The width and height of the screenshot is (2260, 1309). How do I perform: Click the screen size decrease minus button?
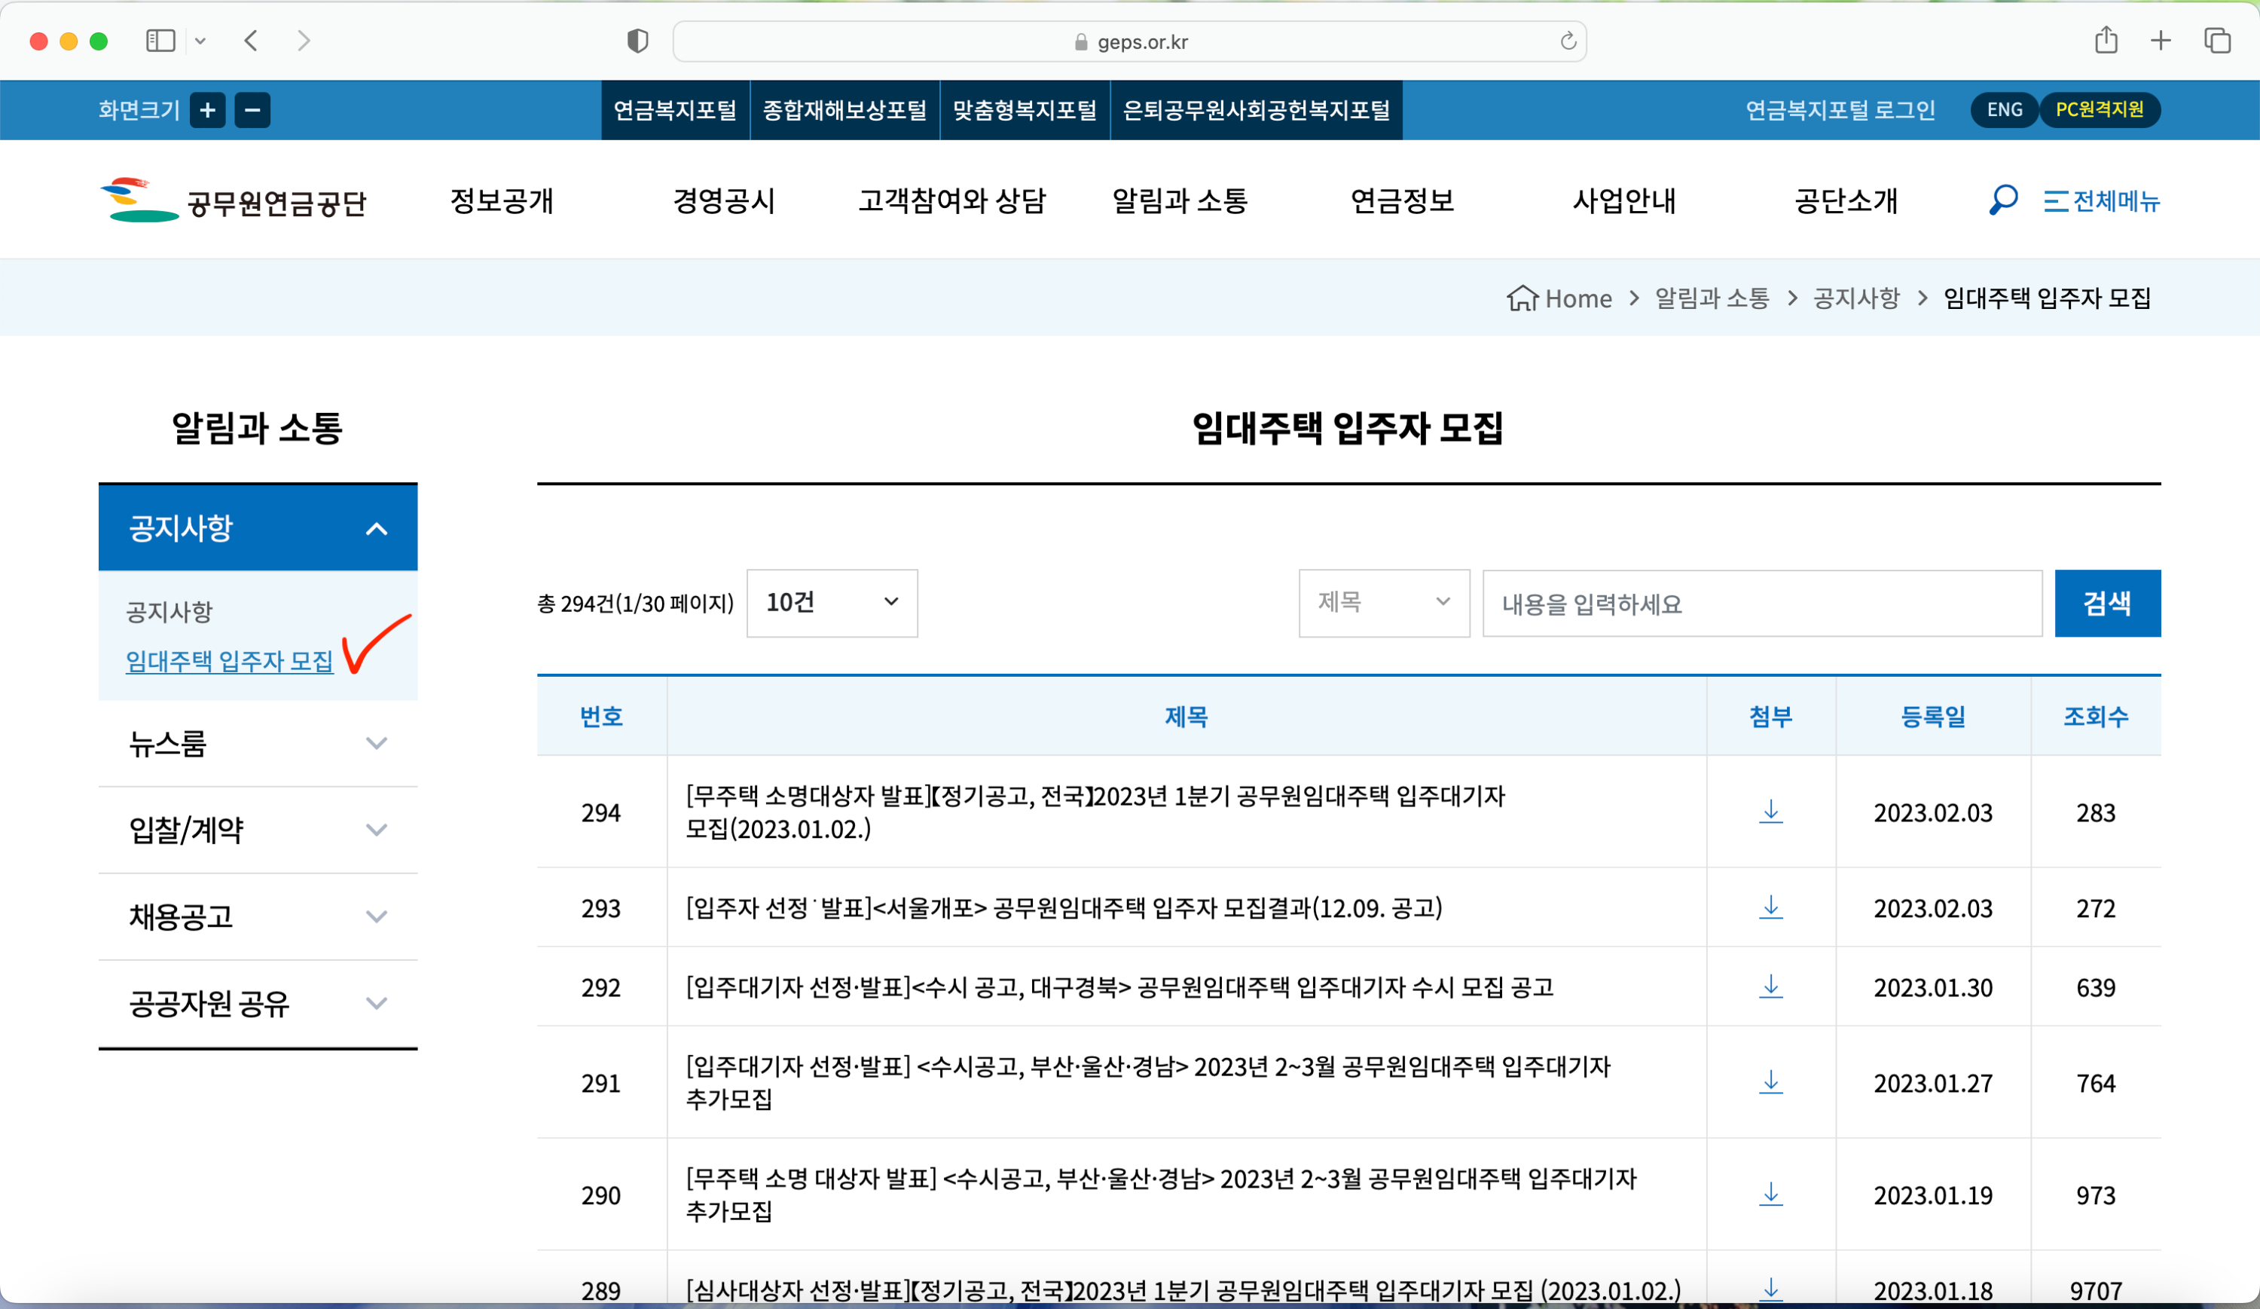coord(252,110)
